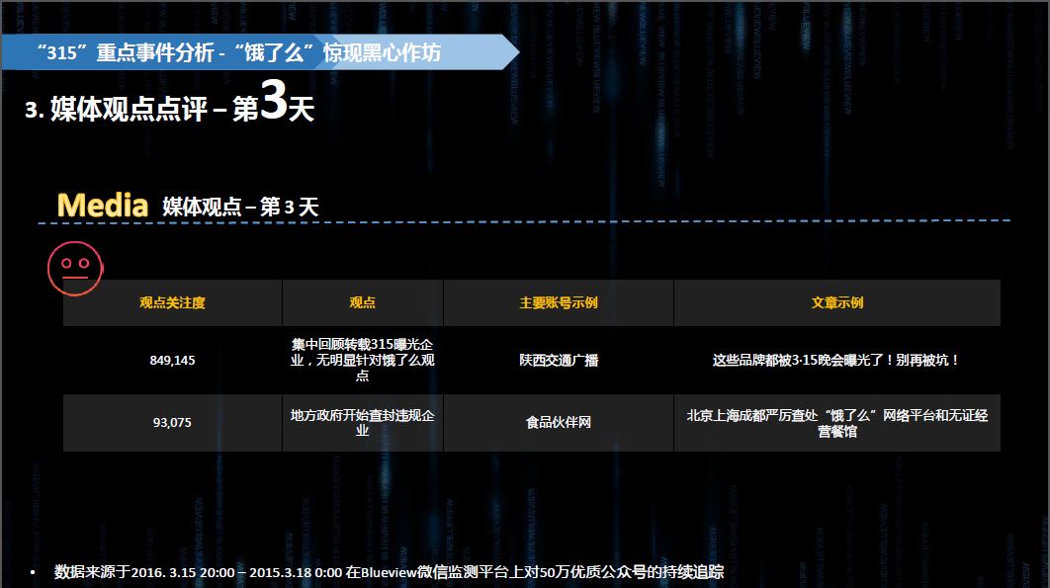Click the yellow Media title word
This screenshot has height=588, width=1050.
pyautogui.click(x=103, y=205)
